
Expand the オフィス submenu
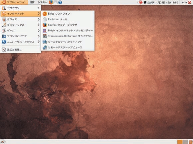[x=21, y=19]
